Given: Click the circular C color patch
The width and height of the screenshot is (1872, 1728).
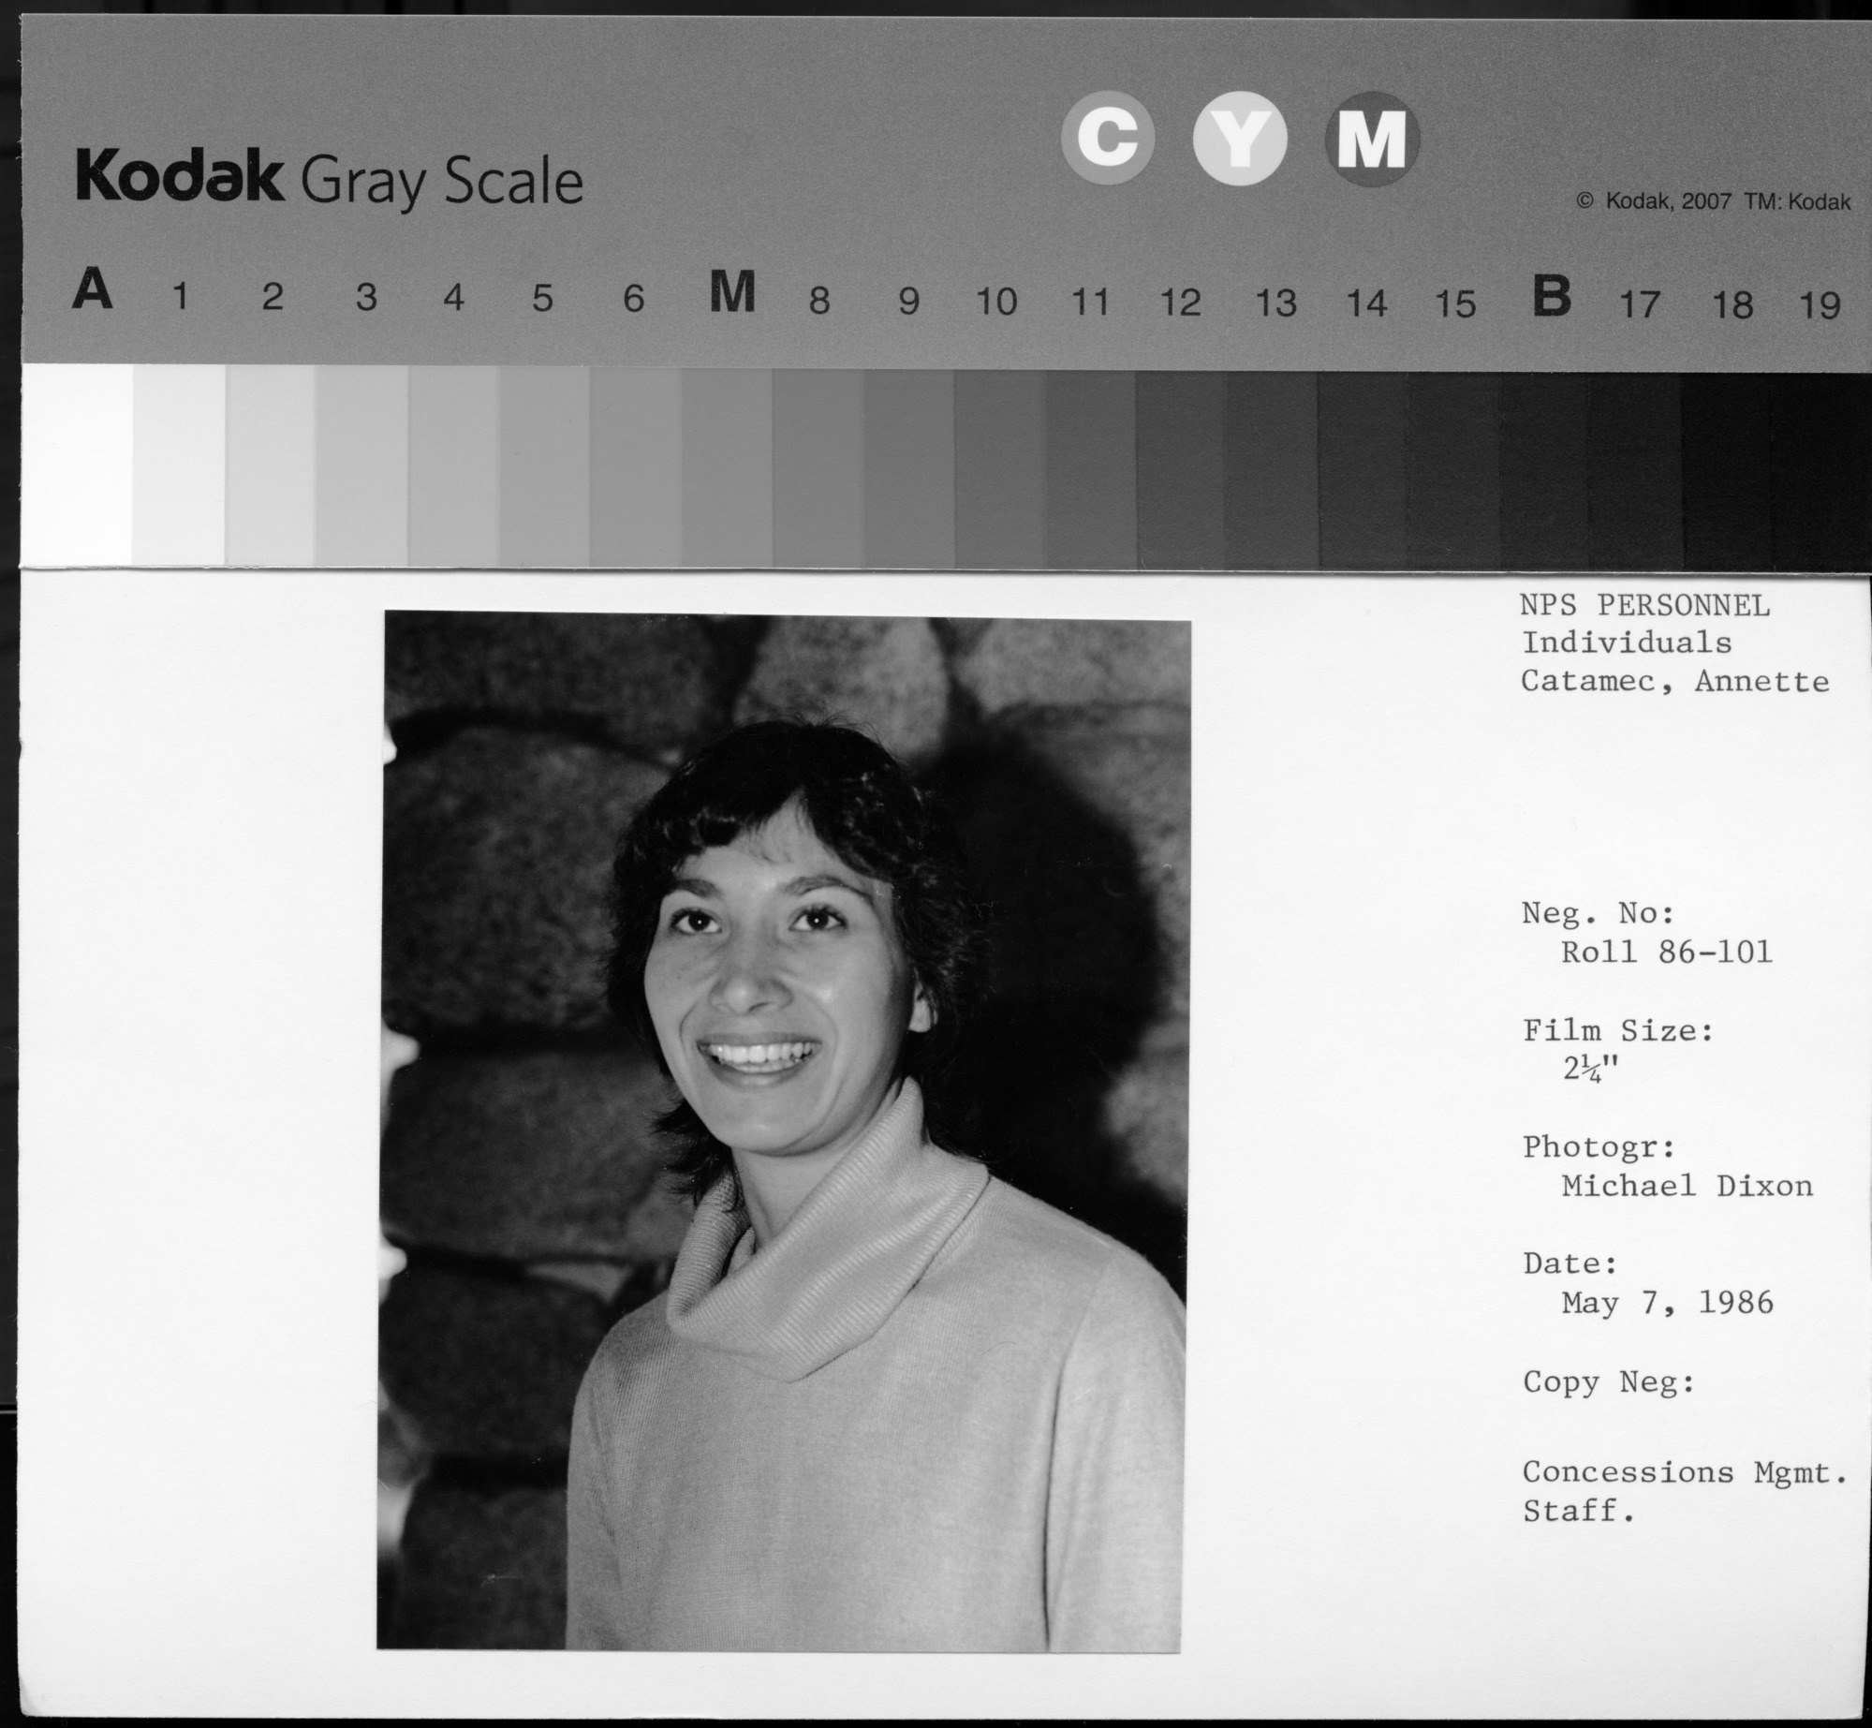Looking at the screenshot, I should click(x=1107, y=139).
